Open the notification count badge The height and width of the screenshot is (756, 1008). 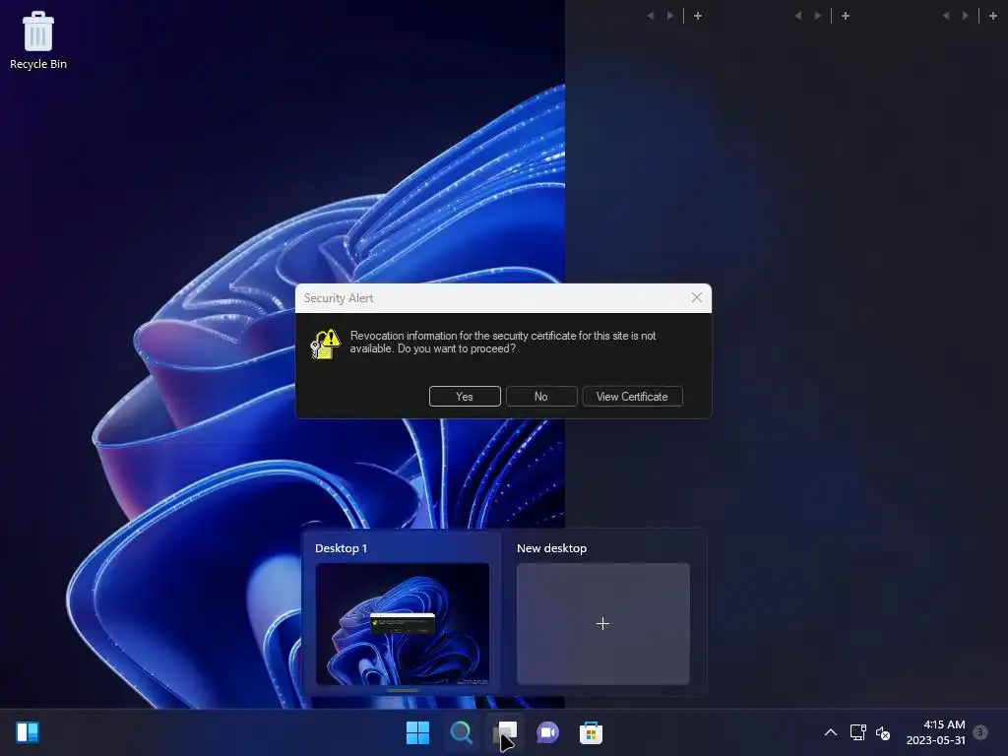pyautogui.click(x=980, y=731)
